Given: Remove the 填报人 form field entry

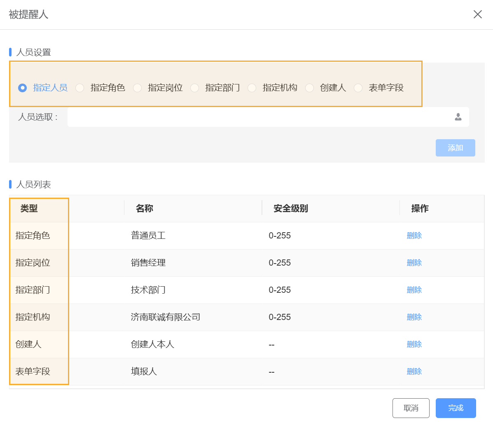Looking at the screenshot, I should [414, 371].
